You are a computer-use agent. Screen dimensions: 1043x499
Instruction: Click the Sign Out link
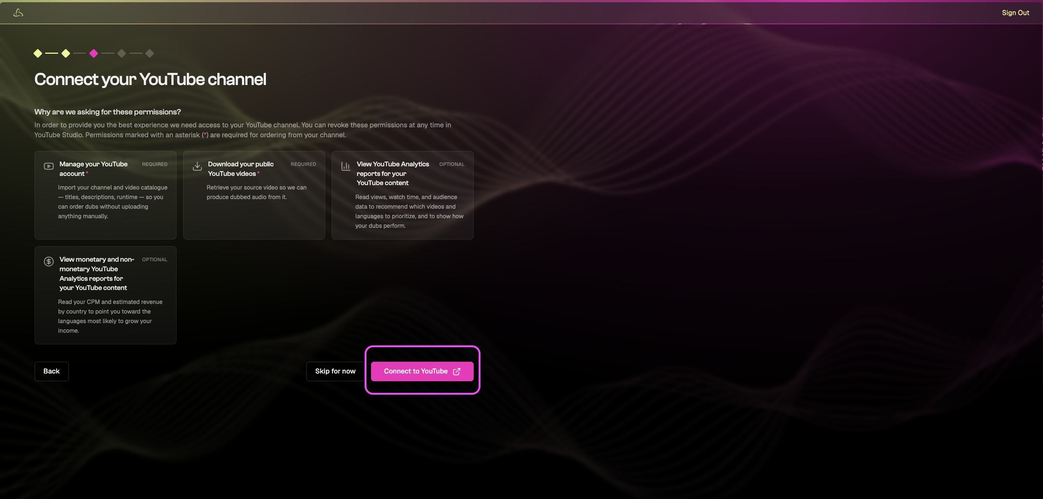[1015, 13]
